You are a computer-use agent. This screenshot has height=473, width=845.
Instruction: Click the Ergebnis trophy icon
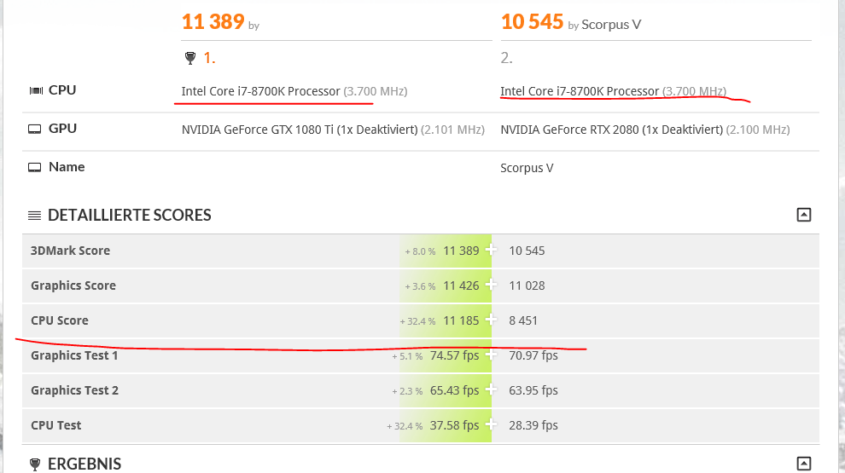point(34,464)
